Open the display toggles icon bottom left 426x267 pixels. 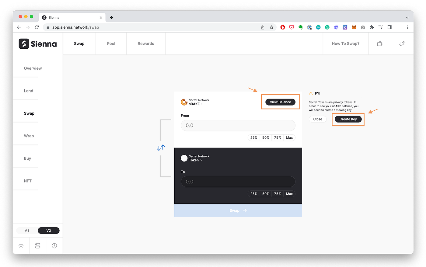(x=37, y=245)
